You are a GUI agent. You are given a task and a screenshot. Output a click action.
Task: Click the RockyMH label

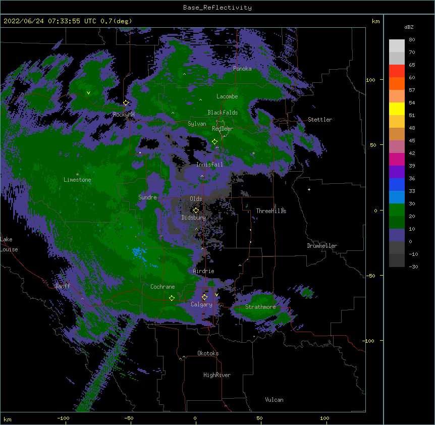tap(124, 115)
